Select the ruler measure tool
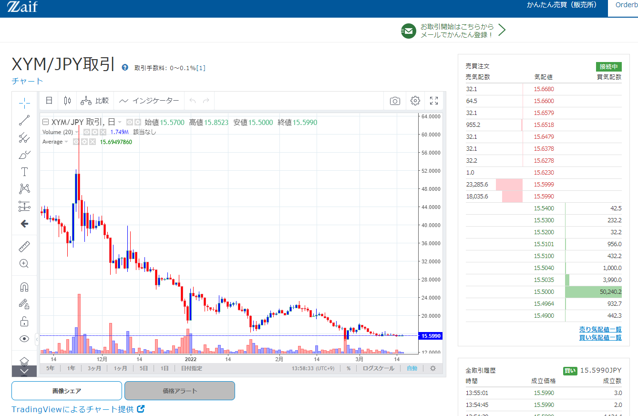 pyautogui.click(x=24, y=246)
